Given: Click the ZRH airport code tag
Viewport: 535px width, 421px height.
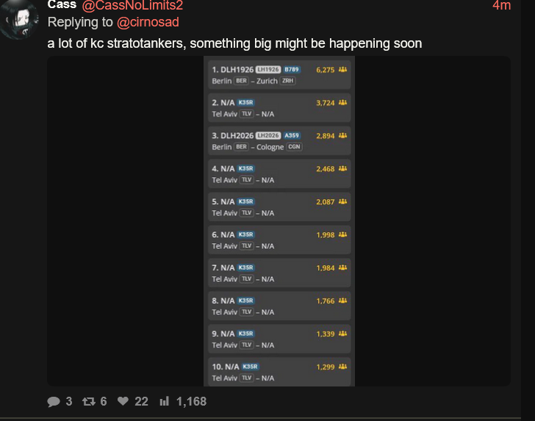Looking at the screenshot, I should (287, 81).
